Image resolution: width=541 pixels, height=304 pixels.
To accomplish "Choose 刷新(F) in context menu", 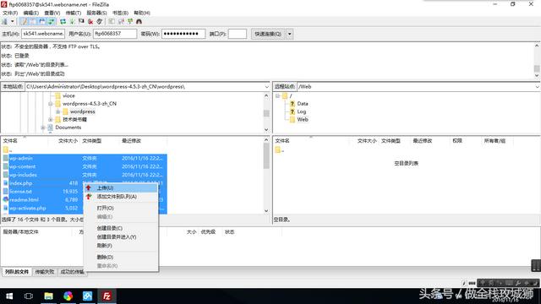I will (x=121, y=246).
